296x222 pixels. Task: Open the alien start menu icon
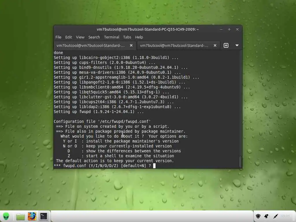tap(6, 216)
